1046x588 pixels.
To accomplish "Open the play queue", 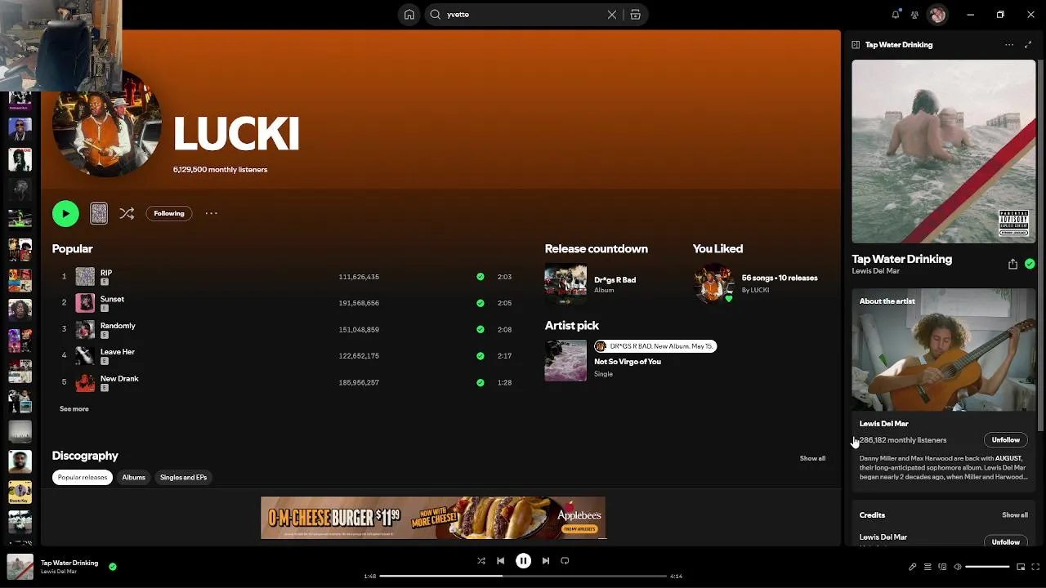I will point(928,567).
